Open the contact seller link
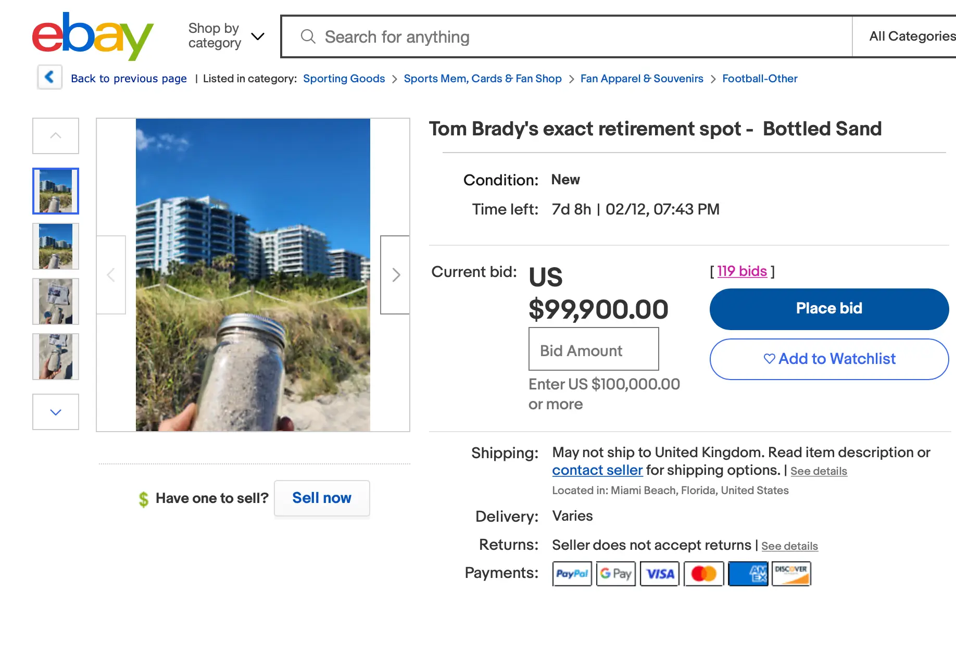956x655 pixels. pos(597,470)
